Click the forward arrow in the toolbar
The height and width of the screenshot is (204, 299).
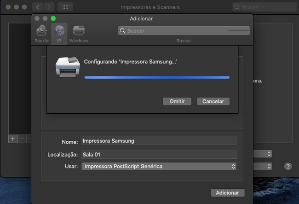click(49, 7)
